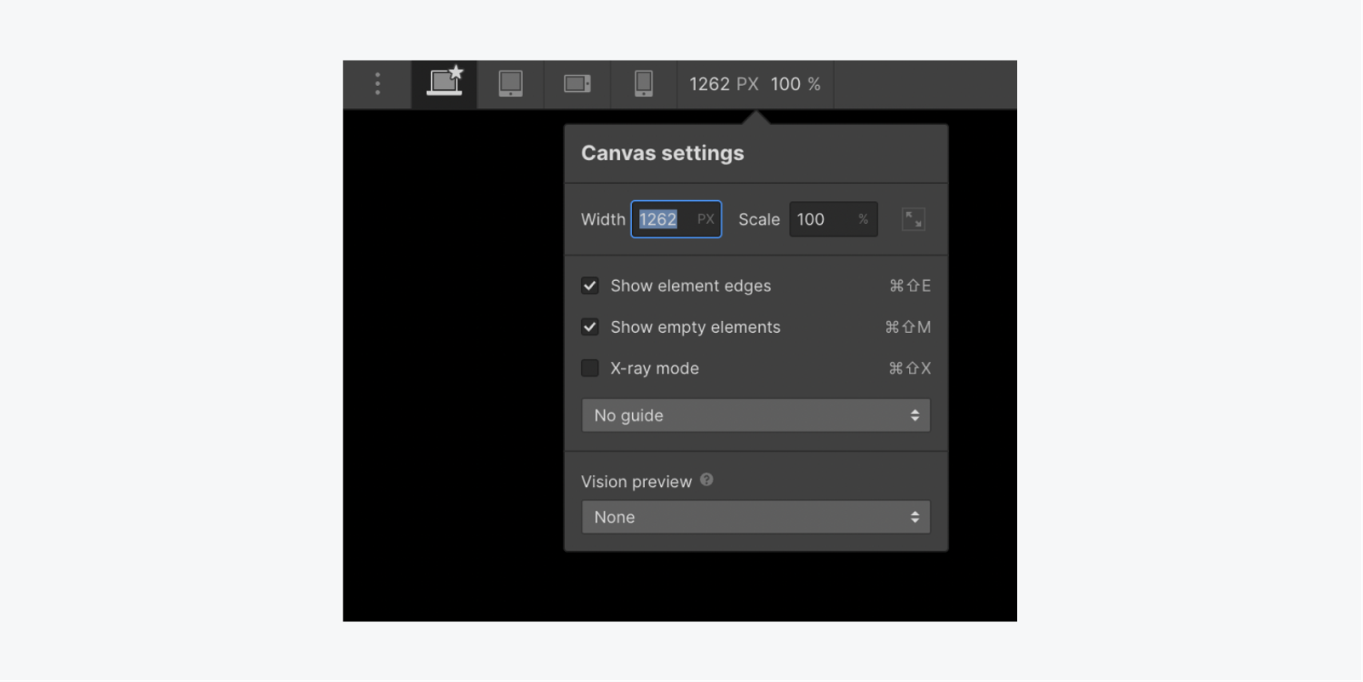Screen dimensions: 1363x682
Task: Open the Vision preview None dropdown
Action: tap(756, 517)
